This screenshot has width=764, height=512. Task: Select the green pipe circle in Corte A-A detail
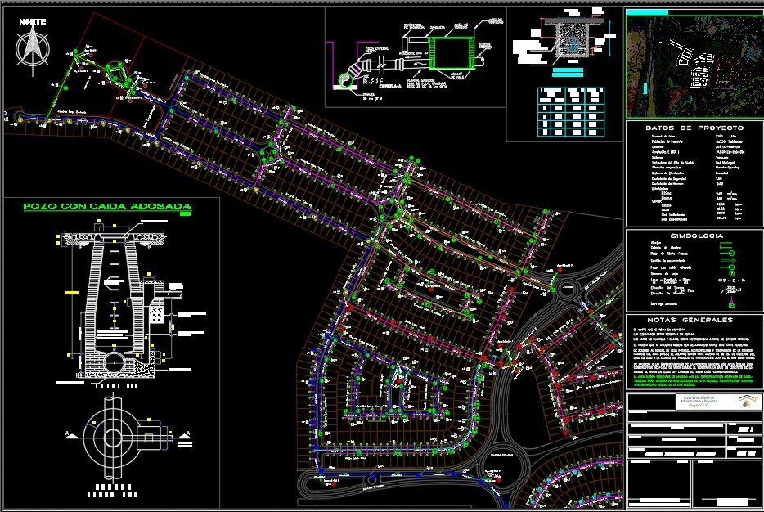pyautogui.click(x=345, y=80)
